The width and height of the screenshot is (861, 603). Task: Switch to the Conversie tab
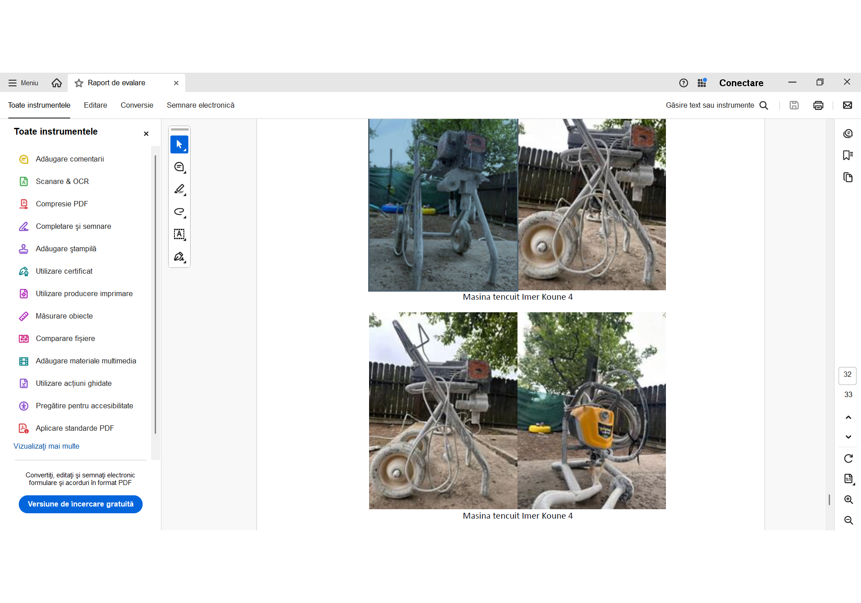tap(137, 105)
